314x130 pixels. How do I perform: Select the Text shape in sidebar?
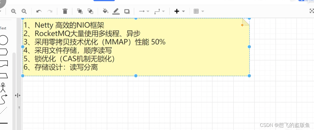(3, 28)
